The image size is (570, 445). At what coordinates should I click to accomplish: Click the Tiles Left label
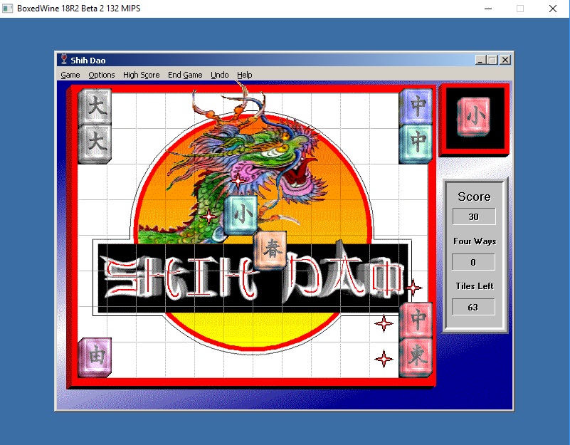point(475,286)
